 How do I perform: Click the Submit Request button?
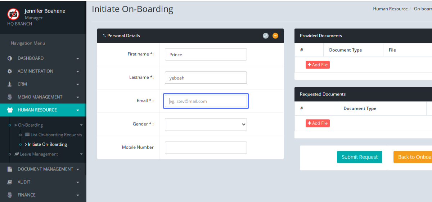pos(359,157)
